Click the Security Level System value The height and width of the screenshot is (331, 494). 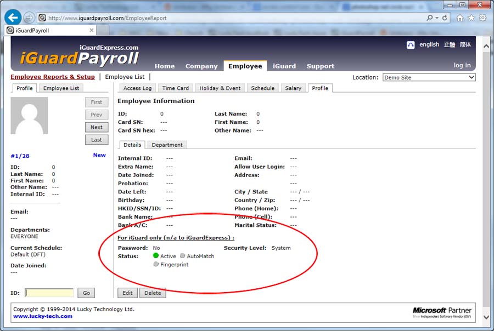[281, 248]
